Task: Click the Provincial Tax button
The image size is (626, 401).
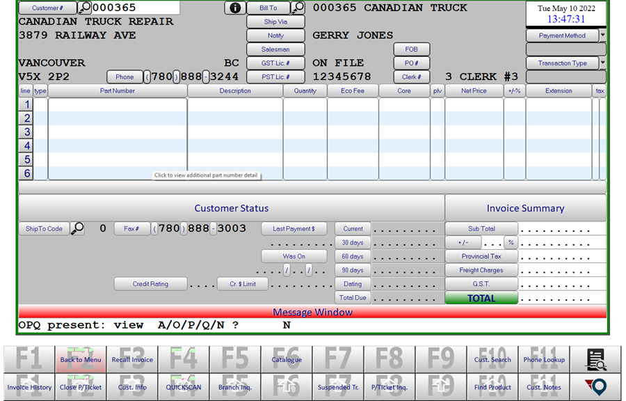Action: pos(481,256)
